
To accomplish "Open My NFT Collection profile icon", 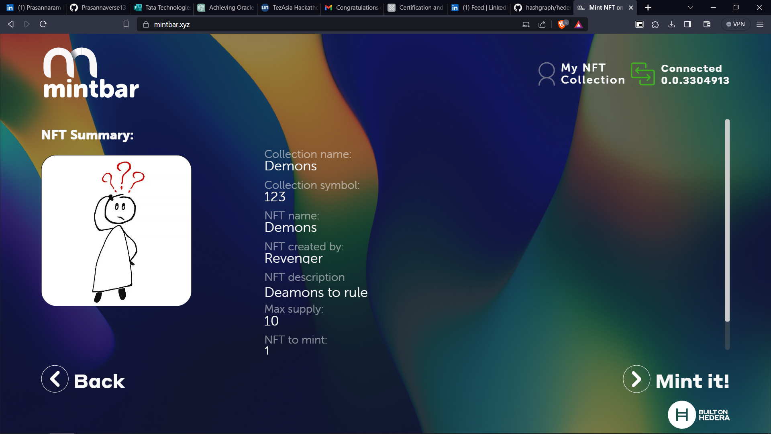I will click(546, 74).
